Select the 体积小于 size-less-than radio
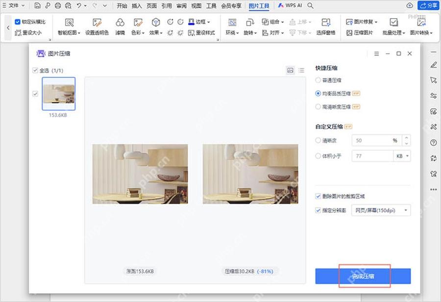The width and height of the screenshot is (441, 302). (x=318, y=155)
